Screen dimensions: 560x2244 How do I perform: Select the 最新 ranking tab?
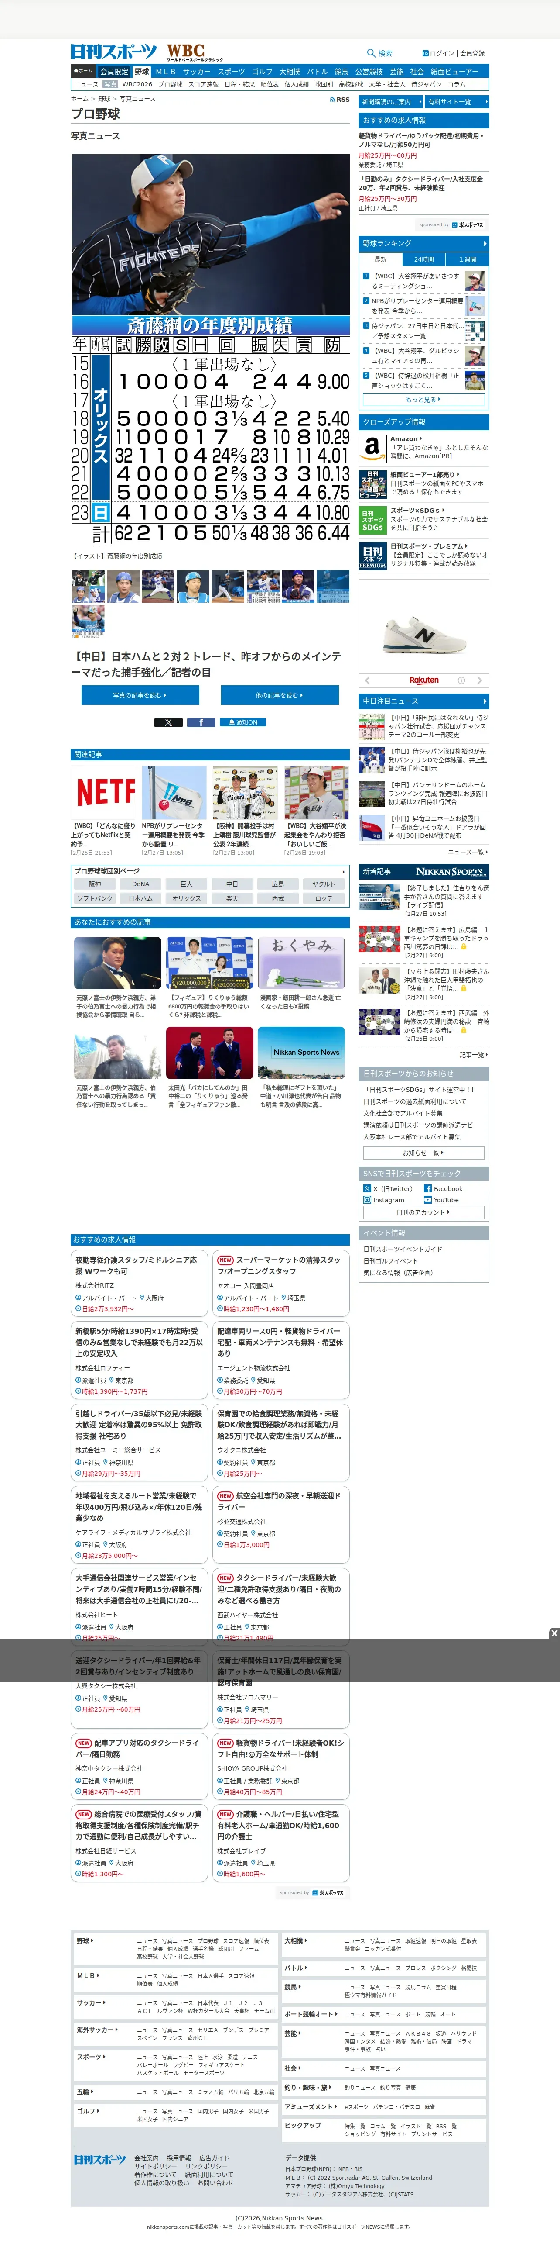[380, 259]
